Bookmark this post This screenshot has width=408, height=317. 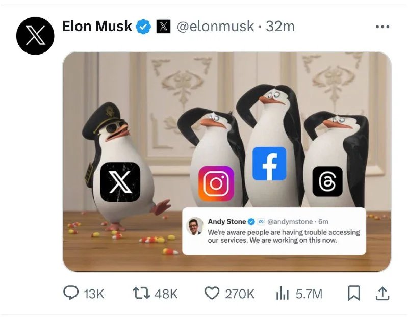pos(354,293)
